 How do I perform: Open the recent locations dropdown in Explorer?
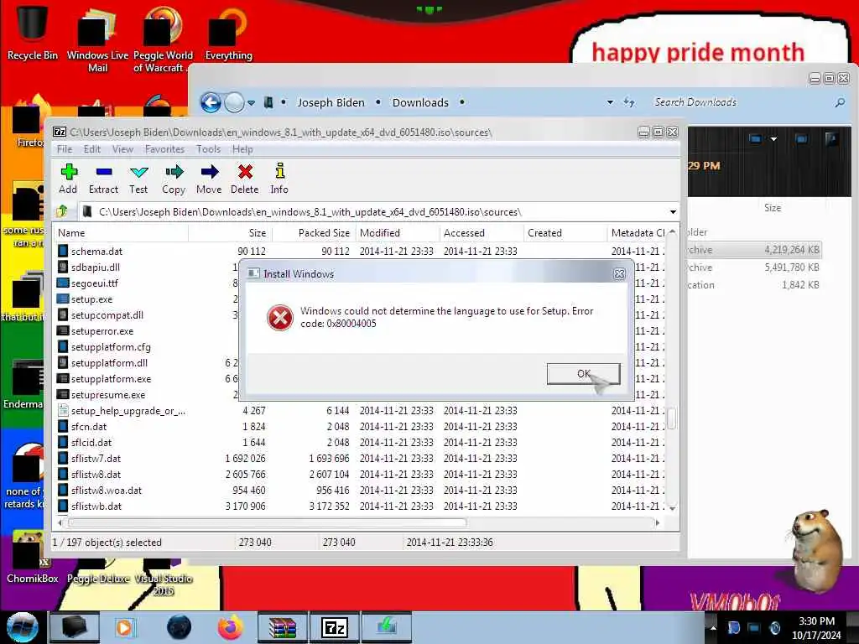251,102
